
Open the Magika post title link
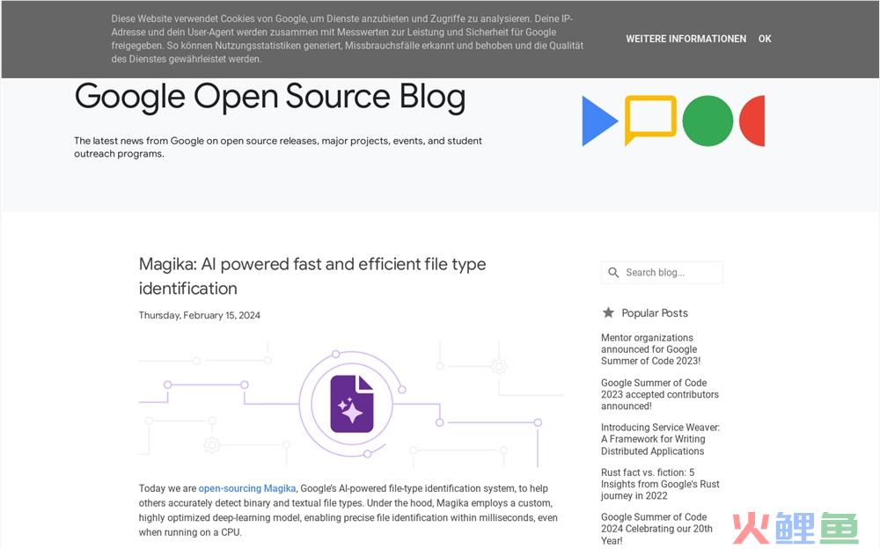coord(312,276)
